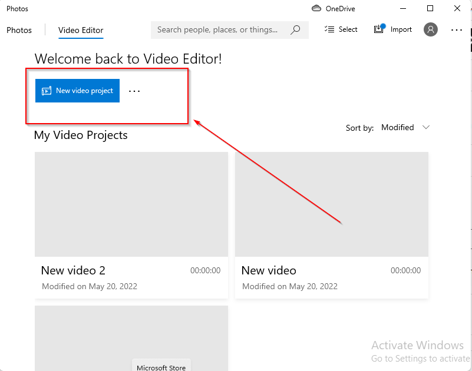Click the OneDrive cloud icon
The width and height of the screenshot is (472, 371).
tap(316, 9)
